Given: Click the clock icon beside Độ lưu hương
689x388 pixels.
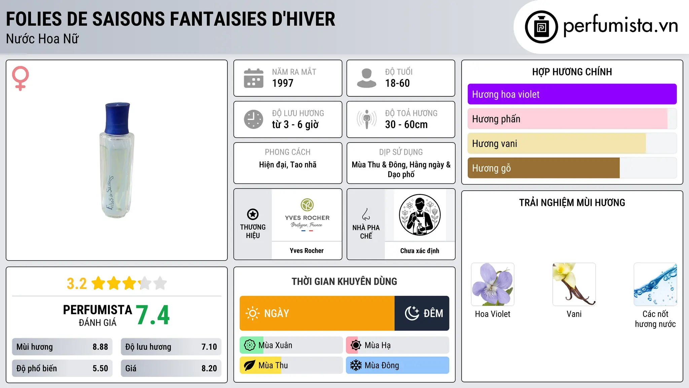Looking at the screenshot, I should coord(254,119).
